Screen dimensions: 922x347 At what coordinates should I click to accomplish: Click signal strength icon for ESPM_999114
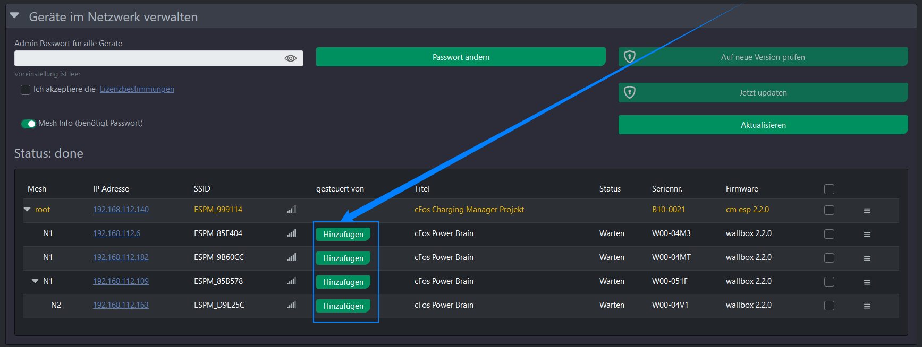[x=291, y=210]
